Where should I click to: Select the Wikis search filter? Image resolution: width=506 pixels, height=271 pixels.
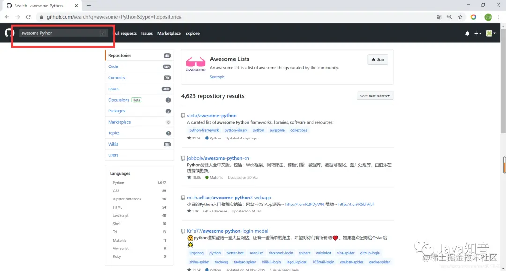pyautogui.click(x=140, y=144)
